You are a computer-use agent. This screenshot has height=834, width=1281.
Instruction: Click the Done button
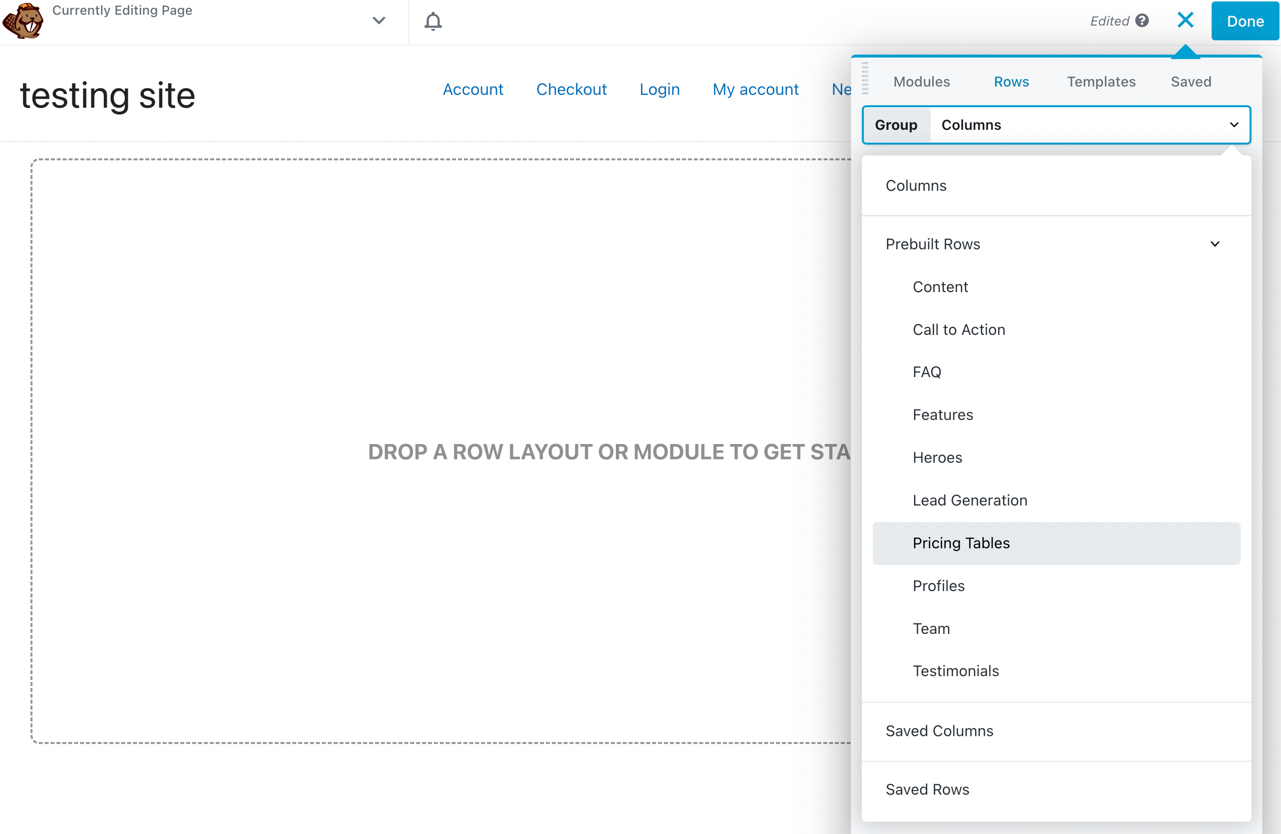[1245, 22]
